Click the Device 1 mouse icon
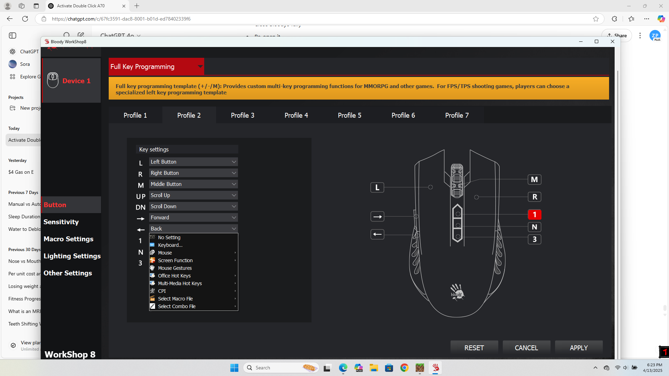669x376 pixels. (53, 80)
